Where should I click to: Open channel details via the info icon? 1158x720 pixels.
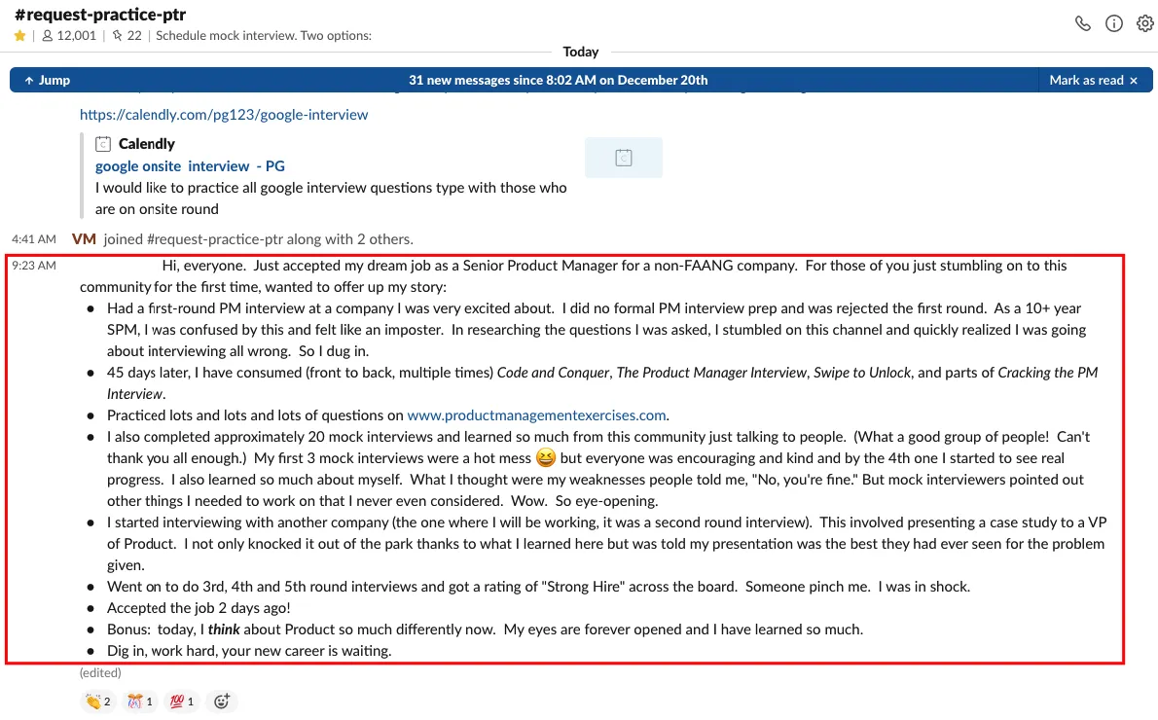(x=1114, y=24)
